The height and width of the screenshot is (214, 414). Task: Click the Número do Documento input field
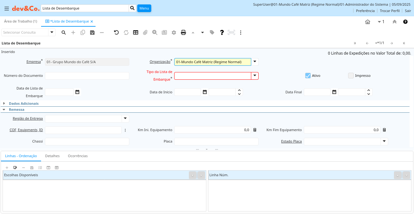[x=87, y=76]
